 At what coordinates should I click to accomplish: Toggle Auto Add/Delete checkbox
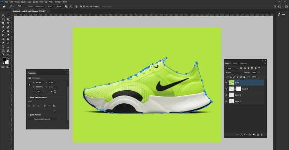click(84, 6)
